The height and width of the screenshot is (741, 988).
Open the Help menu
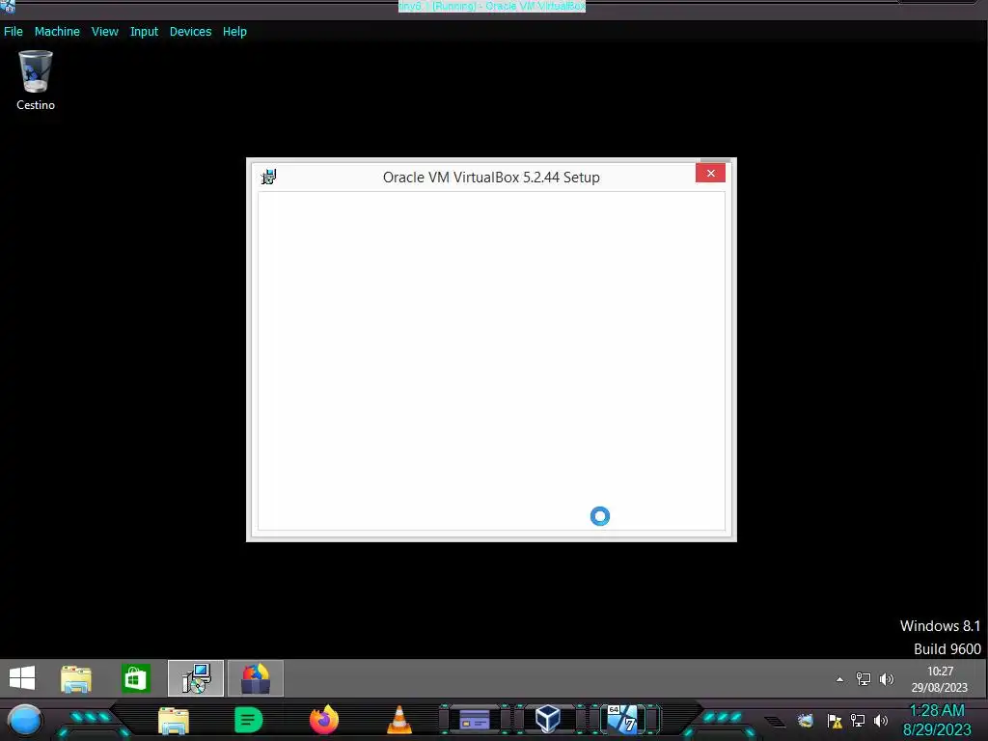tap(234, 32)
